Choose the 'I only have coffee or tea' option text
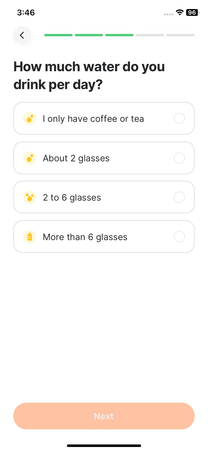The height and width of the screenshot is (451, 208). point(93,119)
